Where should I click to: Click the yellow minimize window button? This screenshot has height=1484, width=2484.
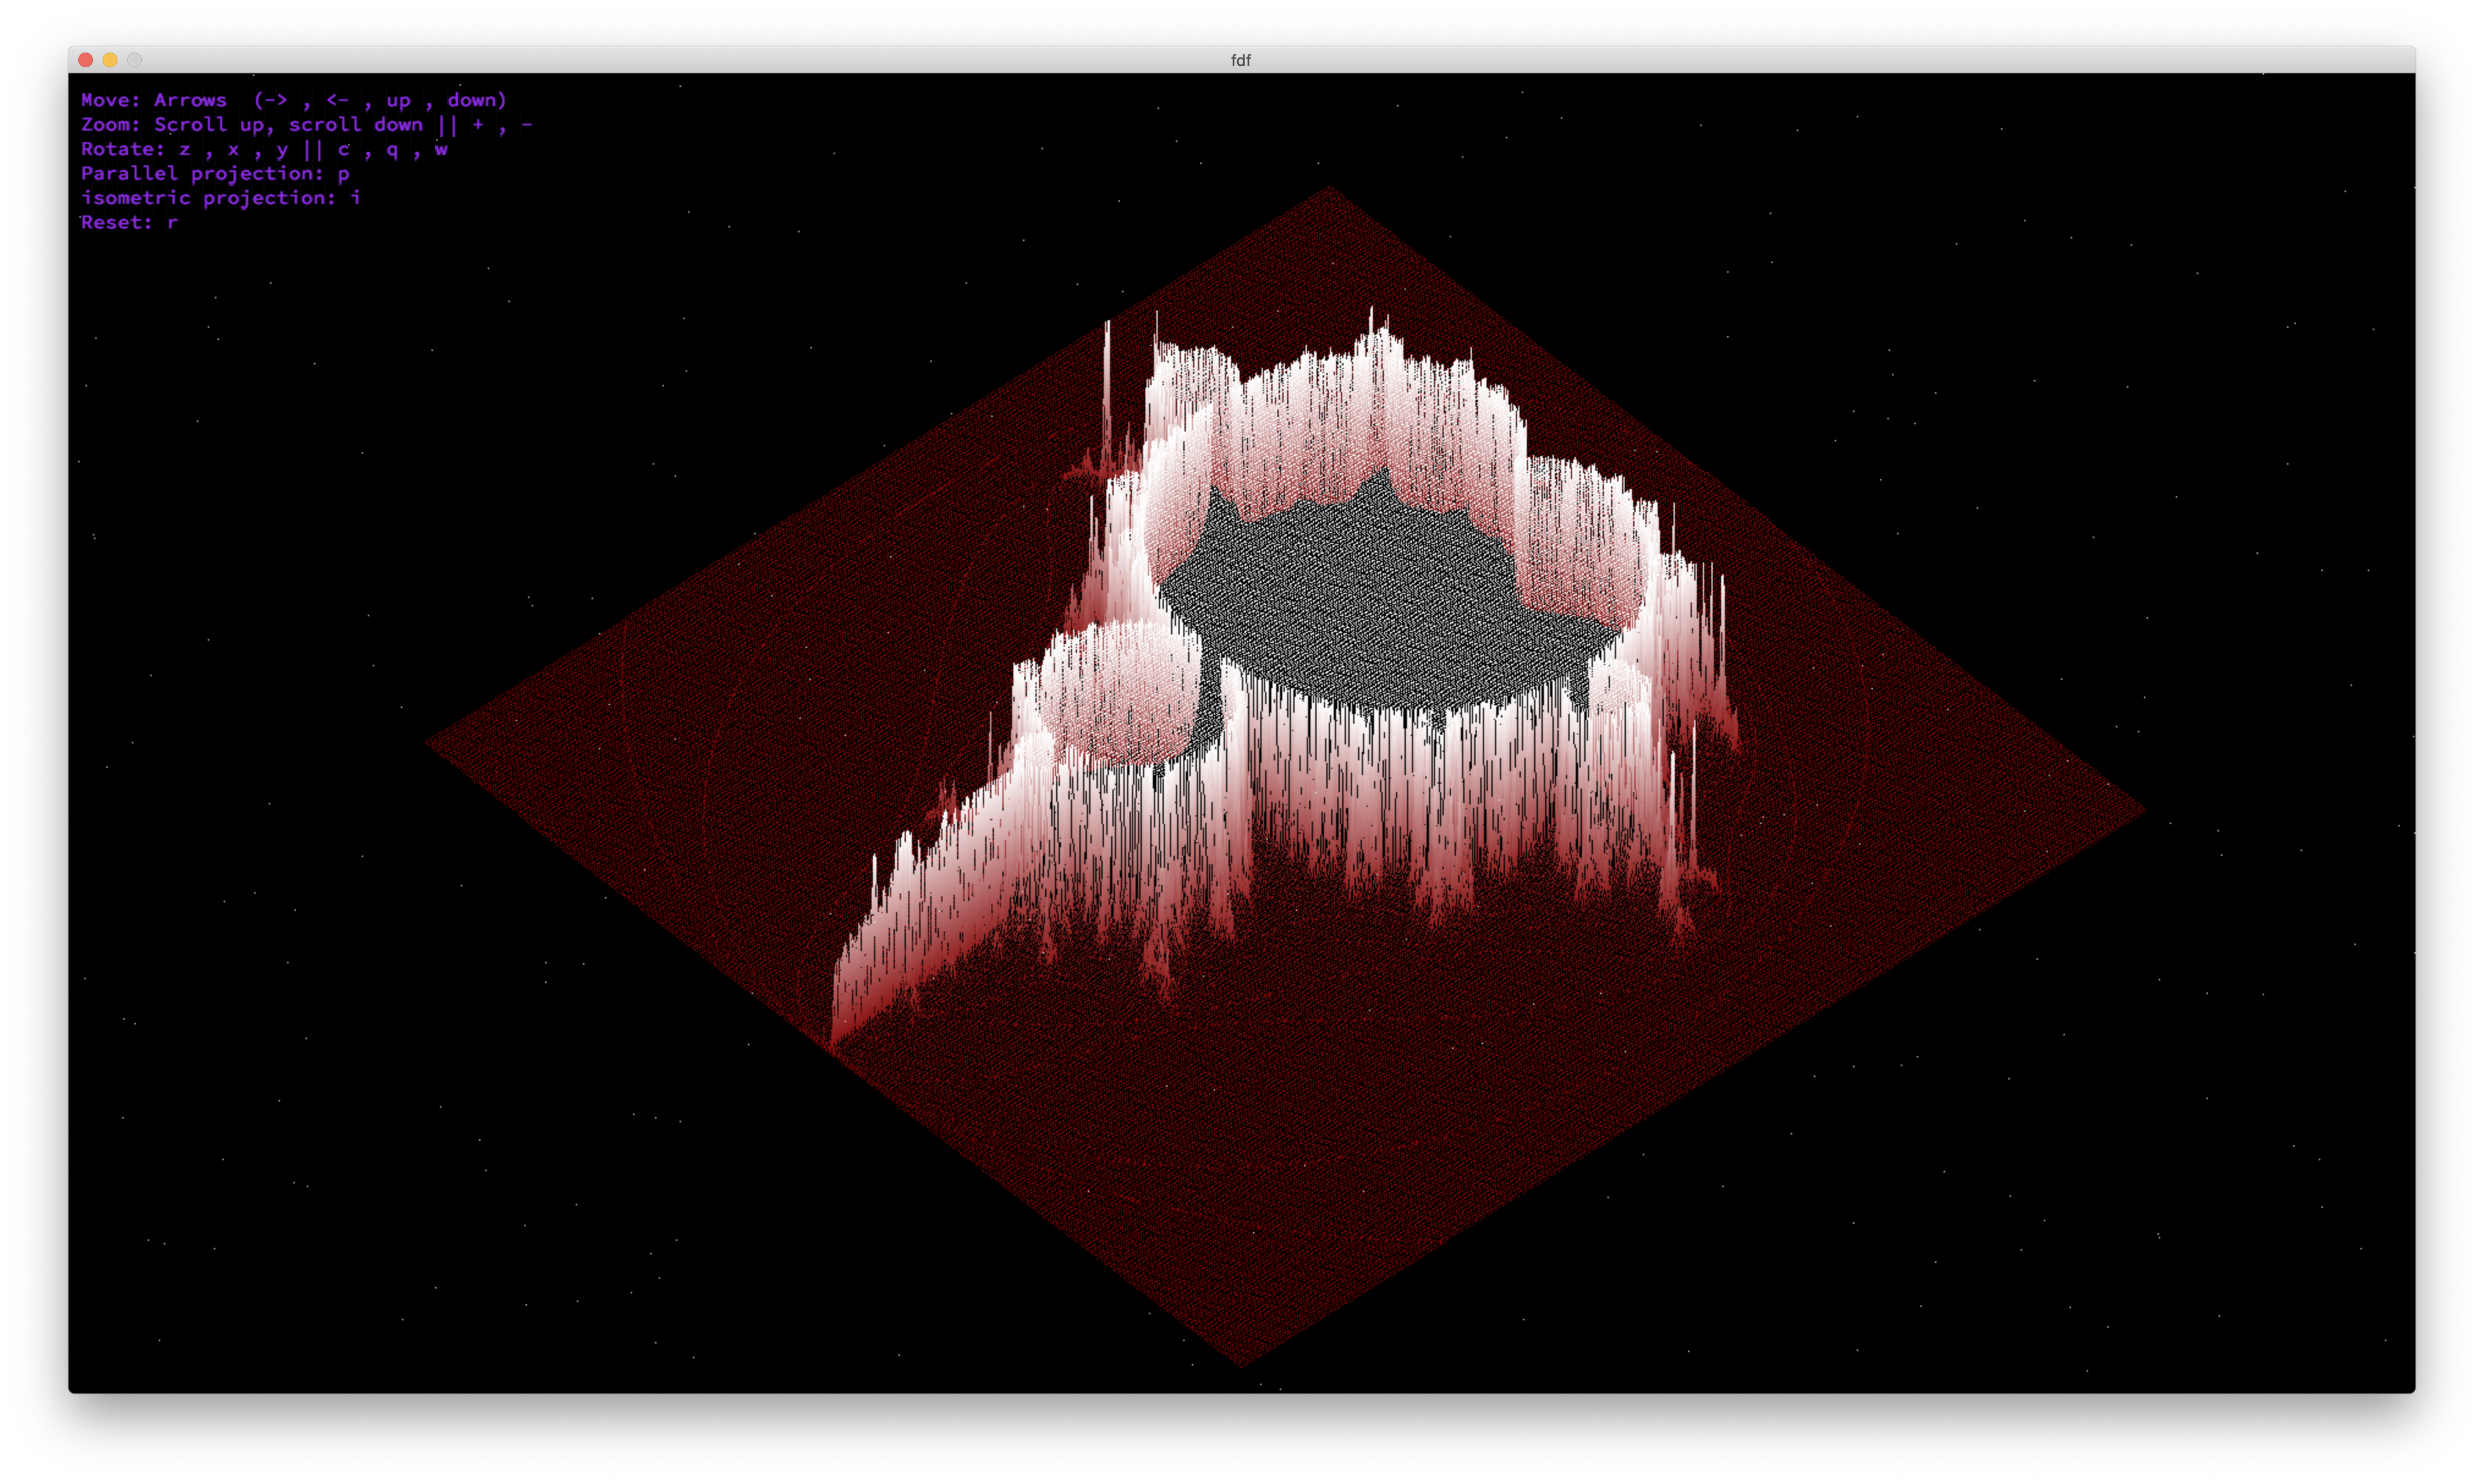coord(110,60)
